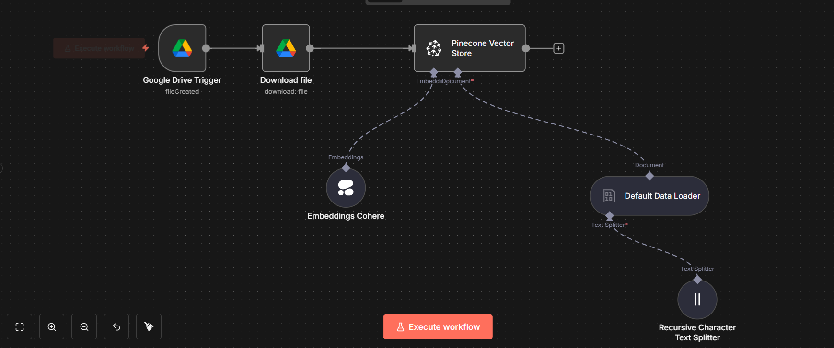
Task: Click the Pinecone Embedding input connector
Action: coord(434,73)
